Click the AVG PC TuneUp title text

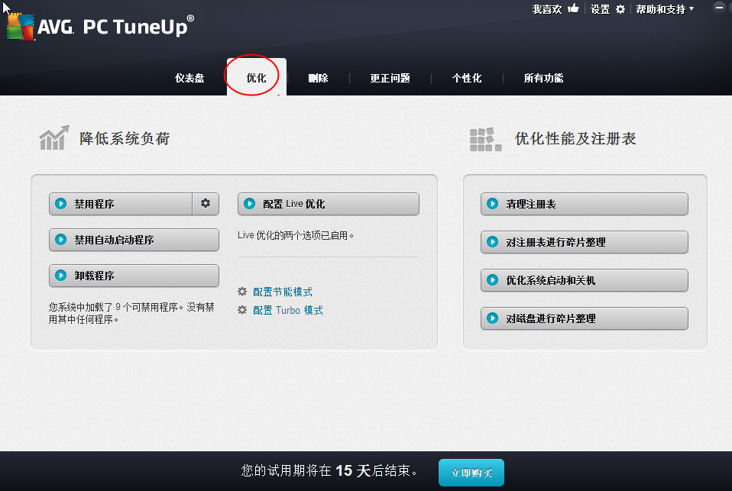tap(116, 27)
